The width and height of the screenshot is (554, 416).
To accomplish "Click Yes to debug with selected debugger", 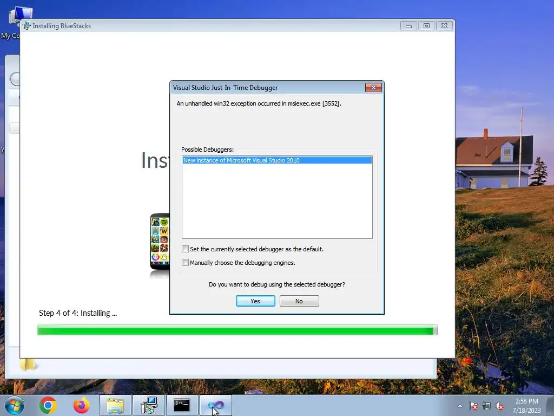I will tap(255, 301).
